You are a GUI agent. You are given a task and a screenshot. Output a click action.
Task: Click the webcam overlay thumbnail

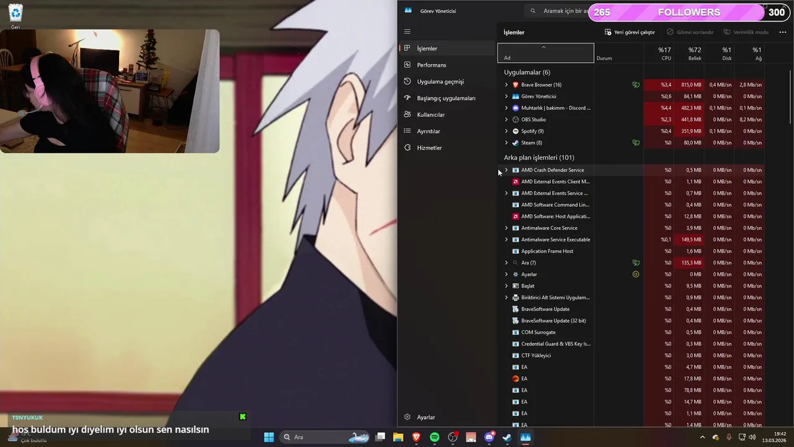(x=110, y=91)
